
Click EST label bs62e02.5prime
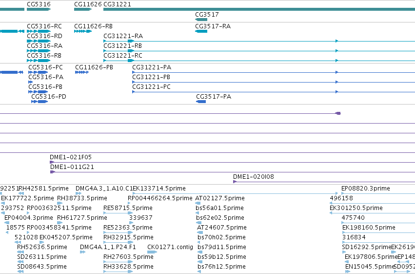(220, 218)
